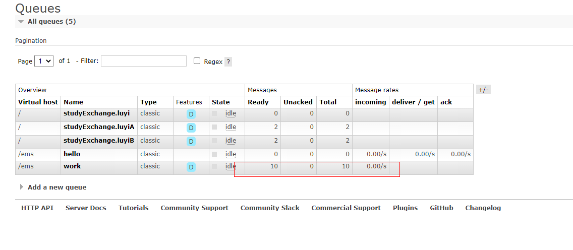Sort by incoming rate column
573x250 pixels.
point(371,102)
